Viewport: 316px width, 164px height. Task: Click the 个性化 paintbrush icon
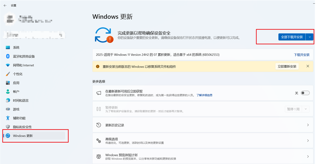click(8, 74)
